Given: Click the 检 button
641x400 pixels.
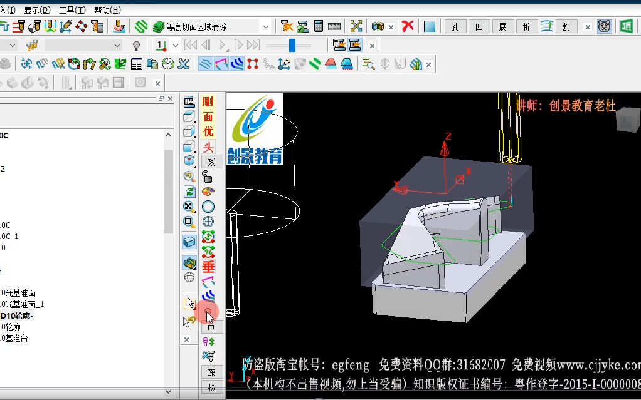Looking at the screenshot, I should coord(212,387).
